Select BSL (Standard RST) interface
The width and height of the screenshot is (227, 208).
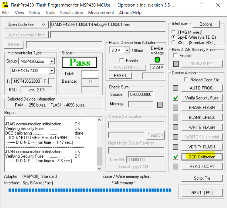pos(173,42)
